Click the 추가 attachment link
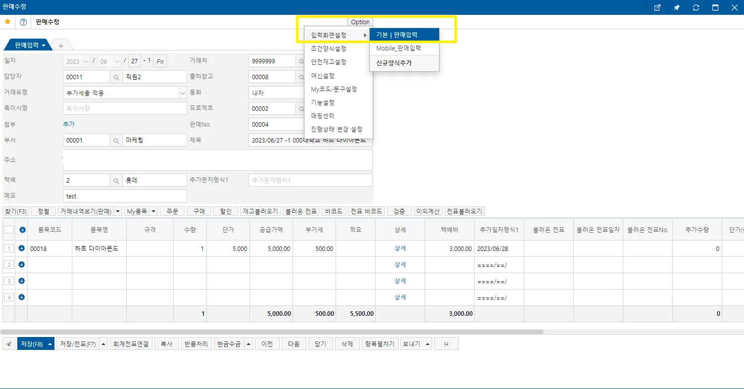 pyautogui.click(x=69, y=124)
